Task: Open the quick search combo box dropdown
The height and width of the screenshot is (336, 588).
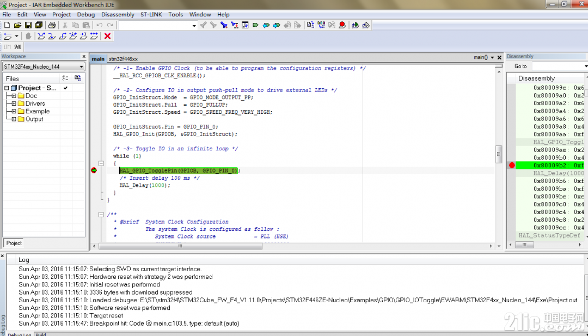Action: coord(194,26)
